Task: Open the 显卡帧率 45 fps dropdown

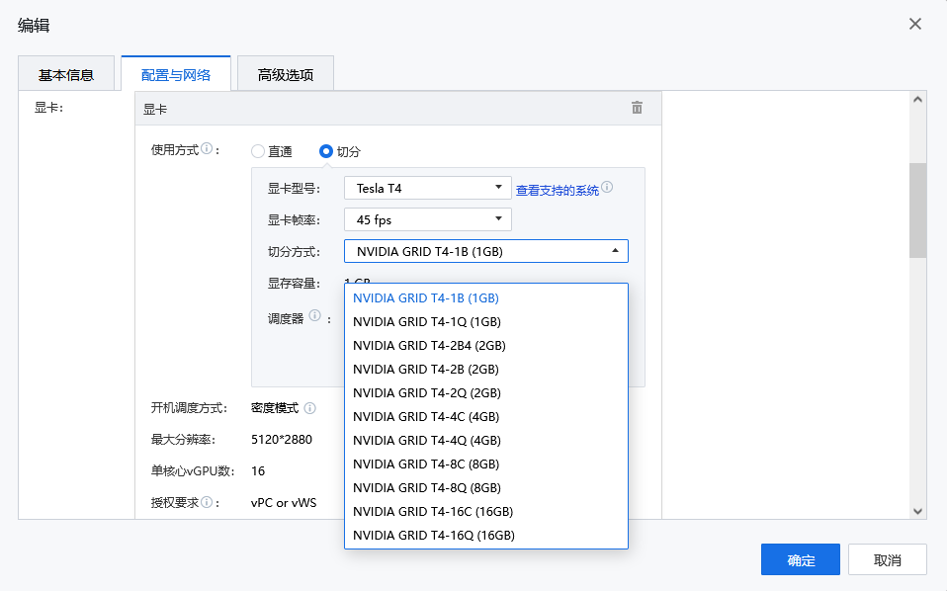Action: point(428,219)
